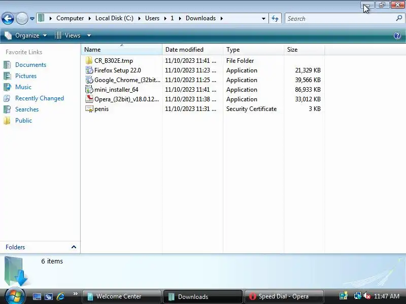This screenshot has height=304, width=406.
Task: Open Pictures favorite link
Action: (x=26, y=75)
